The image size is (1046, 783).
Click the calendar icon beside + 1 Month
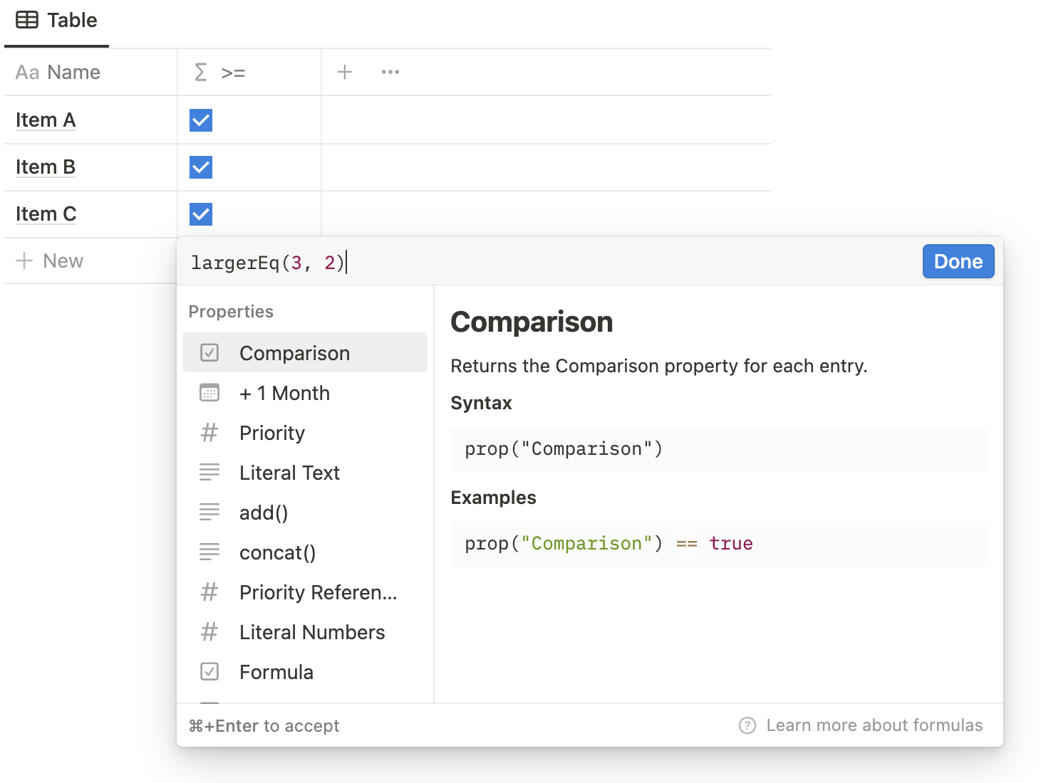(x=209, y=392)
